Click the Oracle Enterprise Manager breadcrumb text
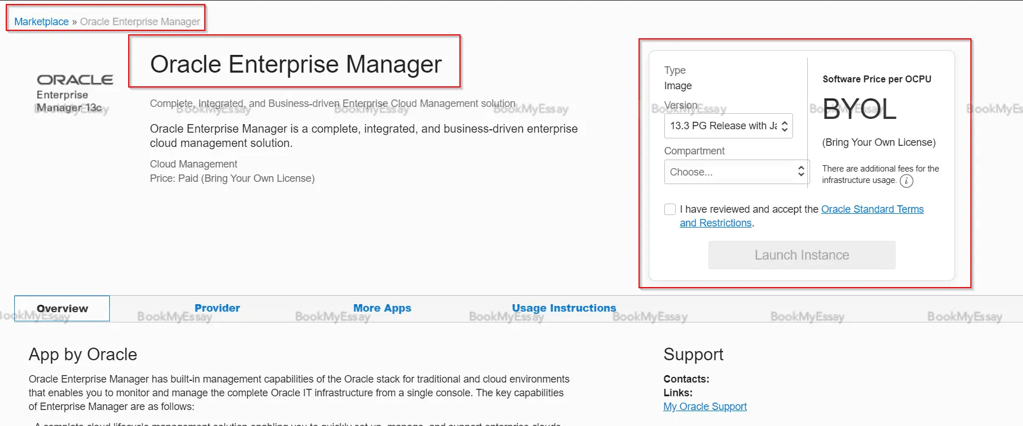 (x=140, y=22)
